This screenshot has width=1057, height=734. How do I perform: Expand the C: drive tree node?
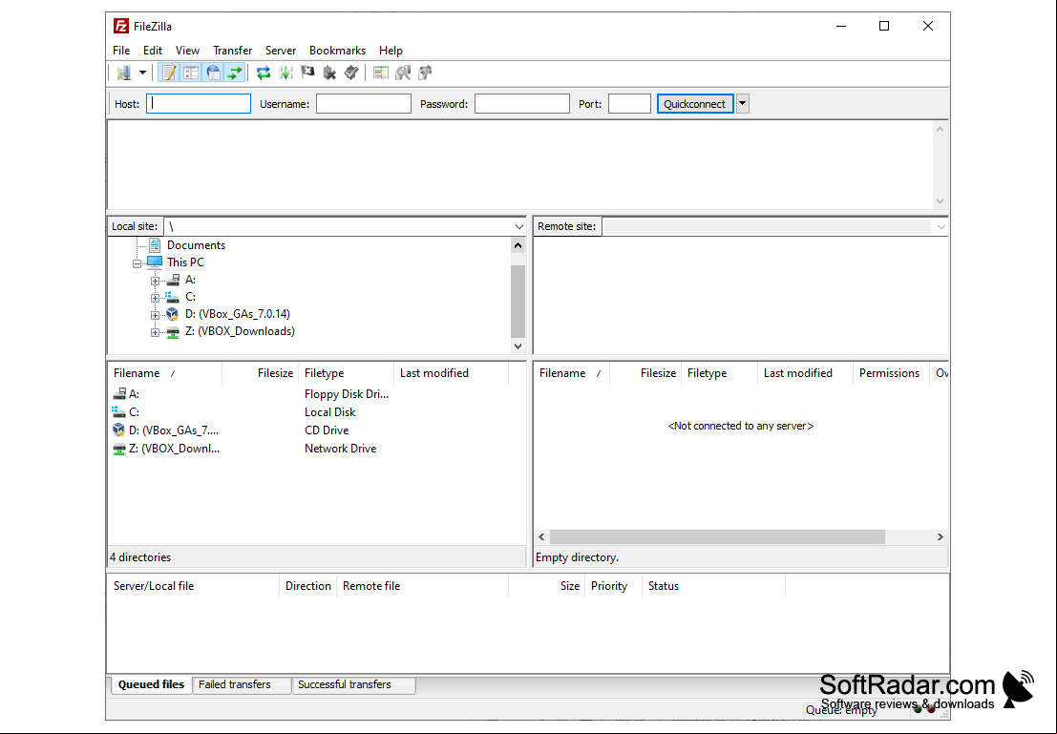(155, 298)
